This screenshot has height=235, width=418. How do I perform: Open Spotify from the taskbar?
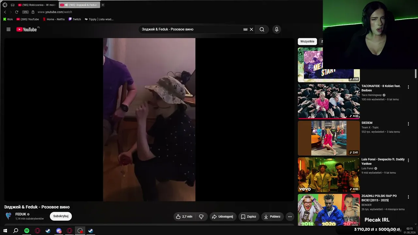tap(27, 231)
